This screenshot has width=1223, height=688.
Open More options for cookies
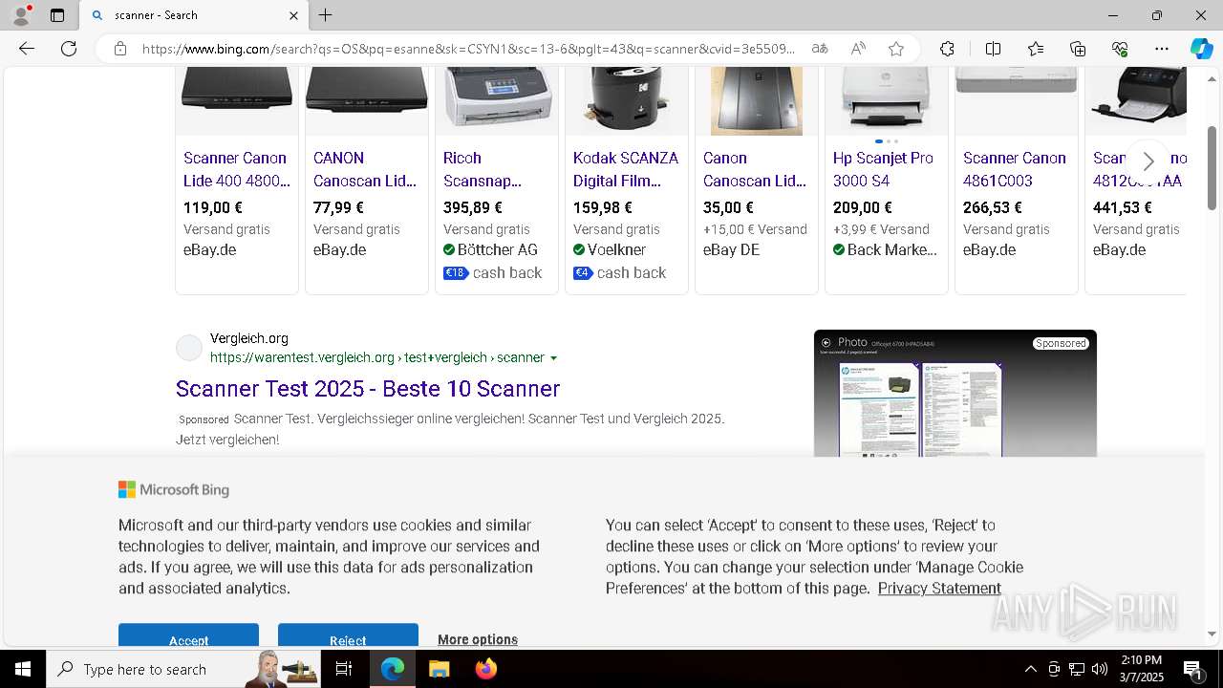point(478,639)
